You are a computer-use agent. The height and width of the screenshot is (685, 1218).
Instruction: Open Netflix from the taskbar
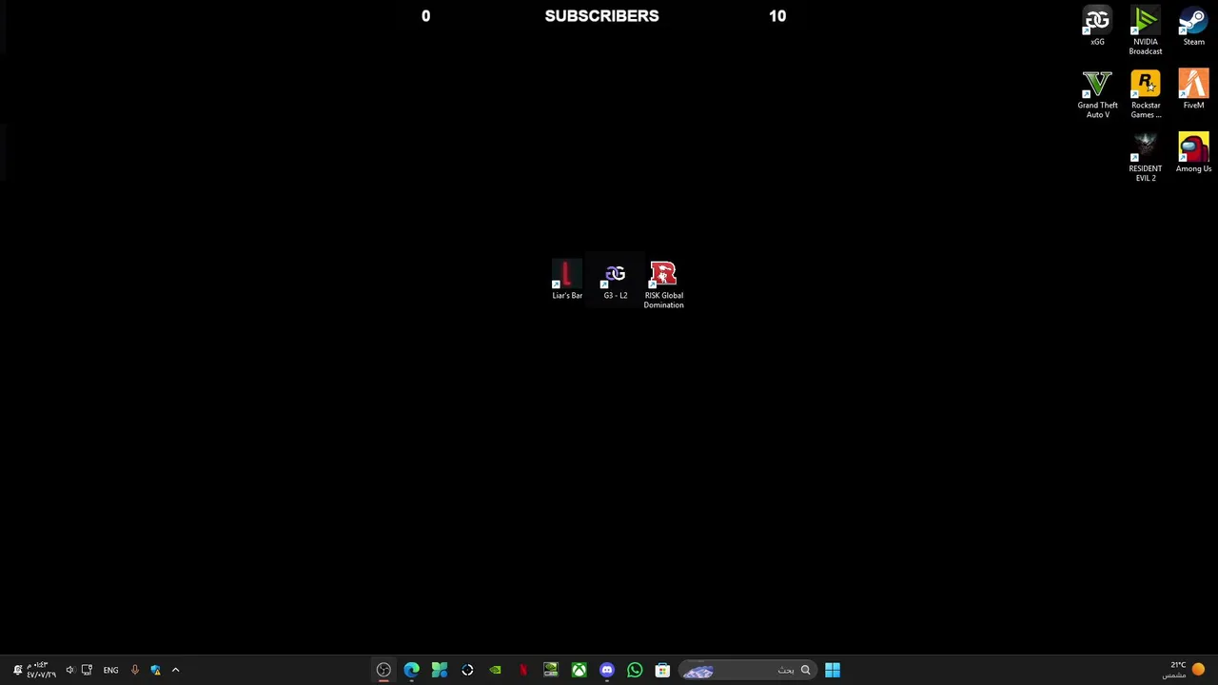pos(522,670)
